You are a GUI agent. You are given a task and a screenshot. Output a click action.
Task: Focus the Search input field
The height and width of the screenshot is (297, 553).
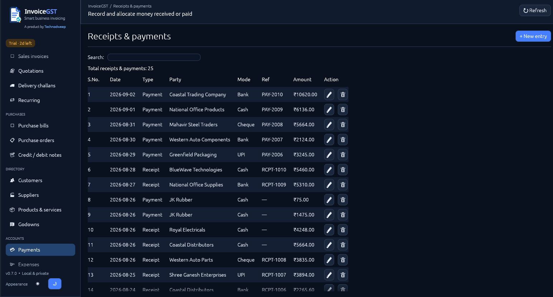154,57
